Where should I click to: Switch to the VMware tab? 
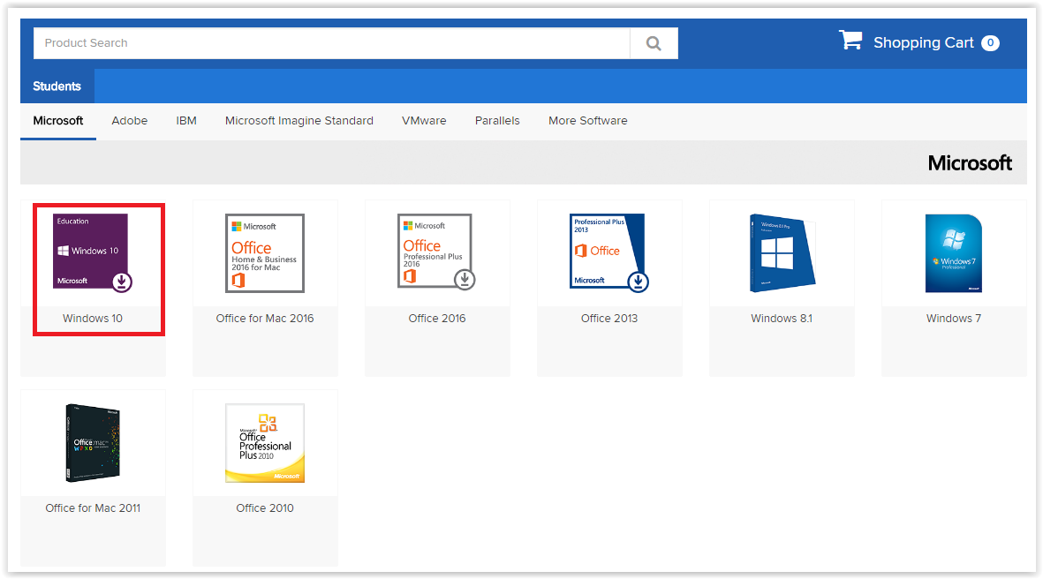[x=425, y=121]
